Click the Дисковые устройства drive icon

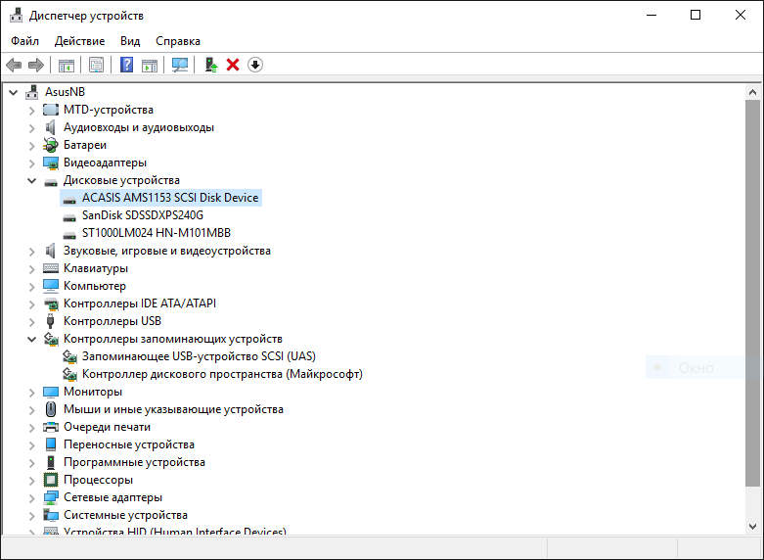tap(51, 182)
